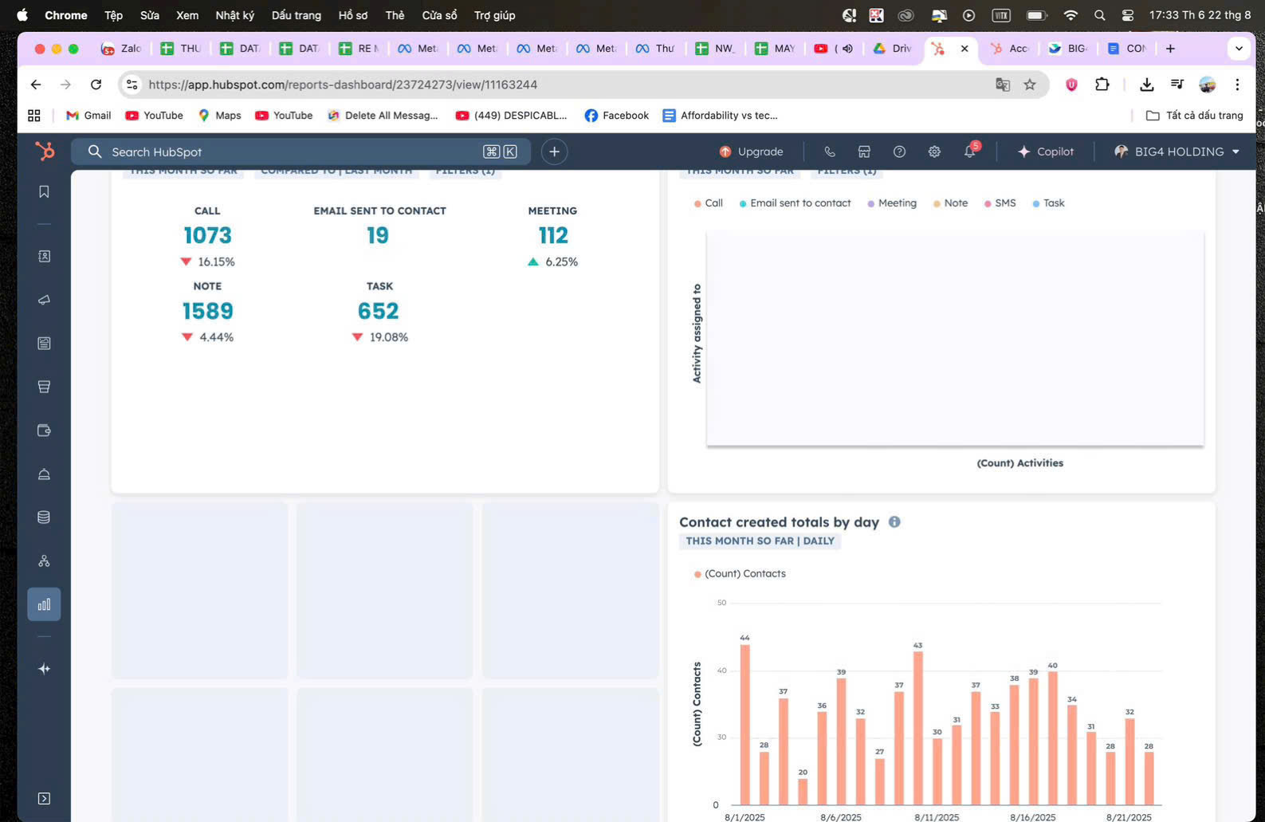Toggle the Task legend series
This screenshot has height=822, width=1265.
[x=1048, y=203]
